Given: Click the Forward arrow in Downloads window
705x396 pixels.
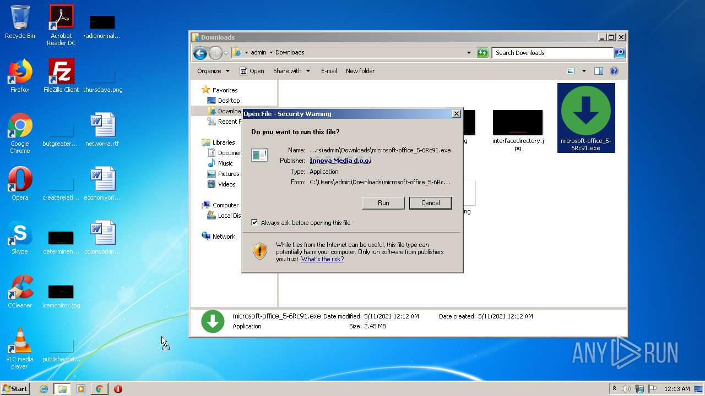Looking at the screenshot, I should (215, 53).
